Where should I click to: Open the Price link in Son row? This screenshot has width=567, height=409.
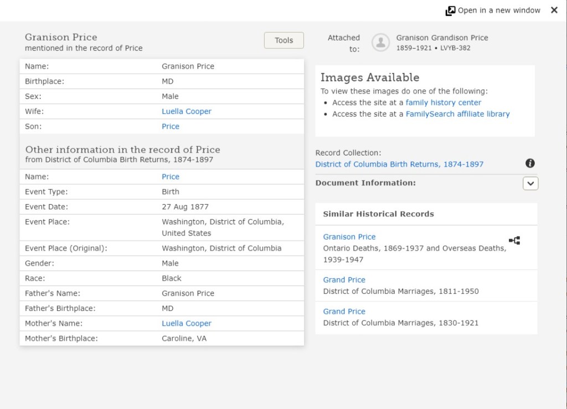coord(171,126)
